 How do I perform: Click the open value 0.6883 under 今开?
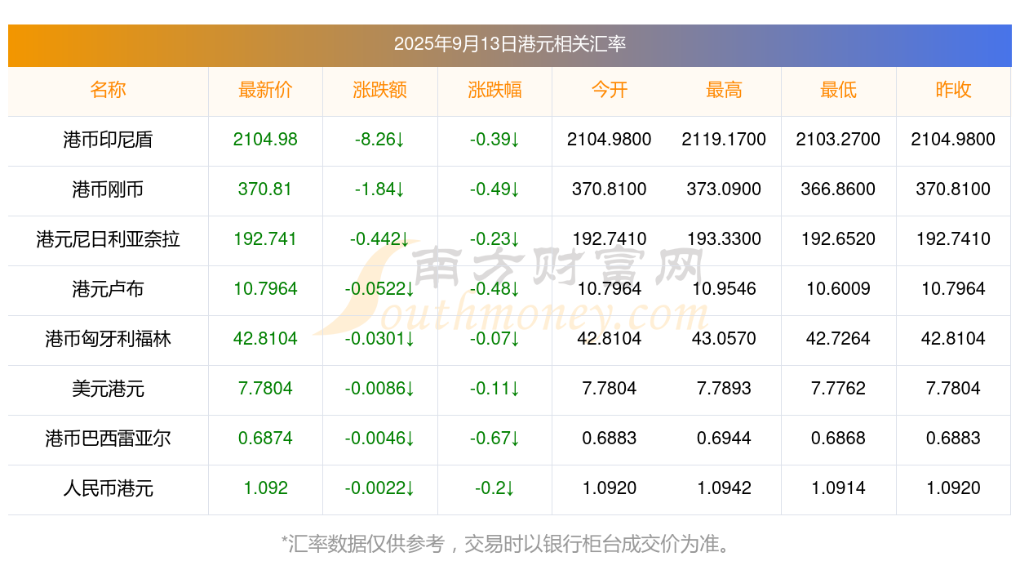(610, 439)
